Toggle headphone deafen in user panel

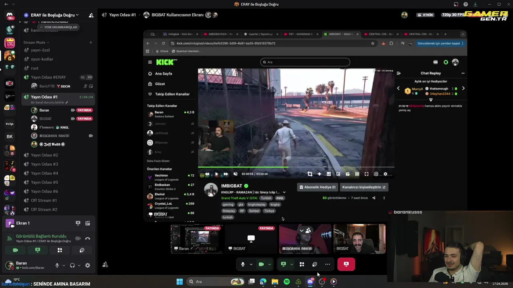coord(72,265)
